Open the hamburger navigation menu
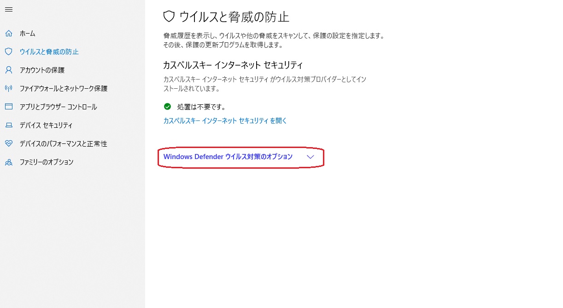The image size is (563, 308). point(8,10)
